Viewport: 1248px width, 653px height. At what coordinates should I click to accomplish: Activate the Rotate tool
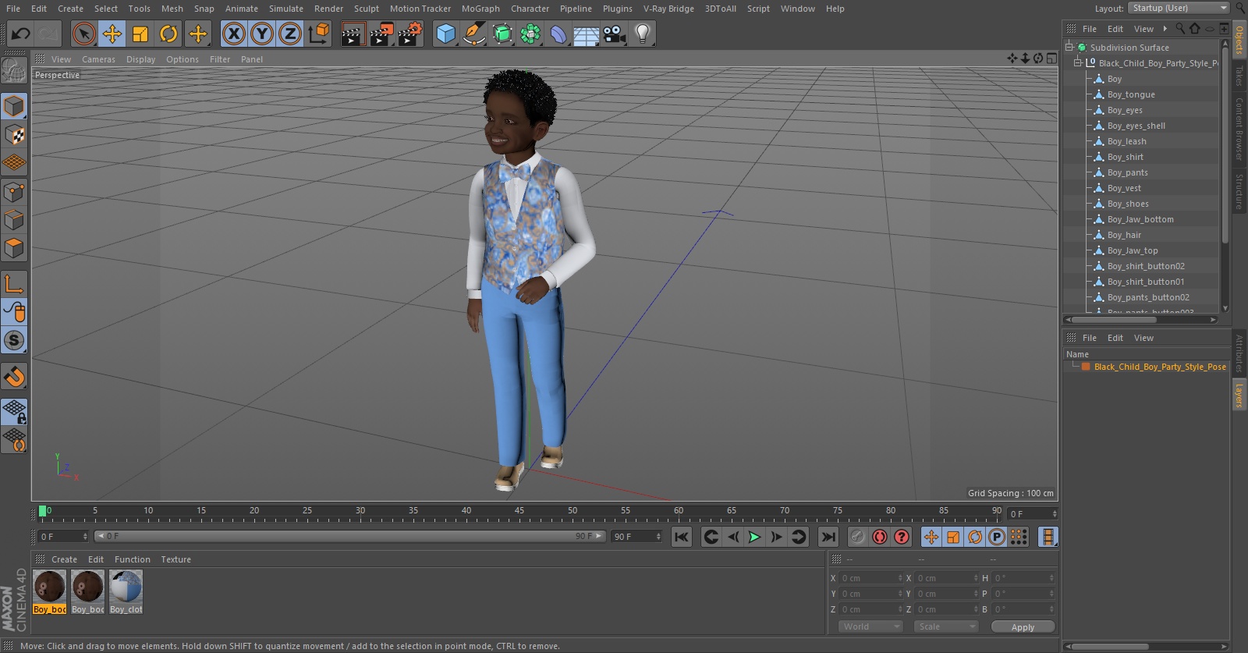(x=168, y=34)
